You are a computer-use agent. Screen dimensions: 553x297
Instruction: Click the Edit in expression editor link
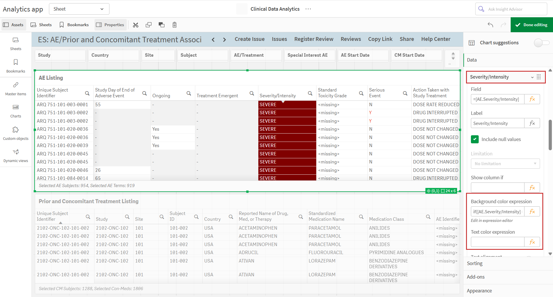tap(492, 220)
